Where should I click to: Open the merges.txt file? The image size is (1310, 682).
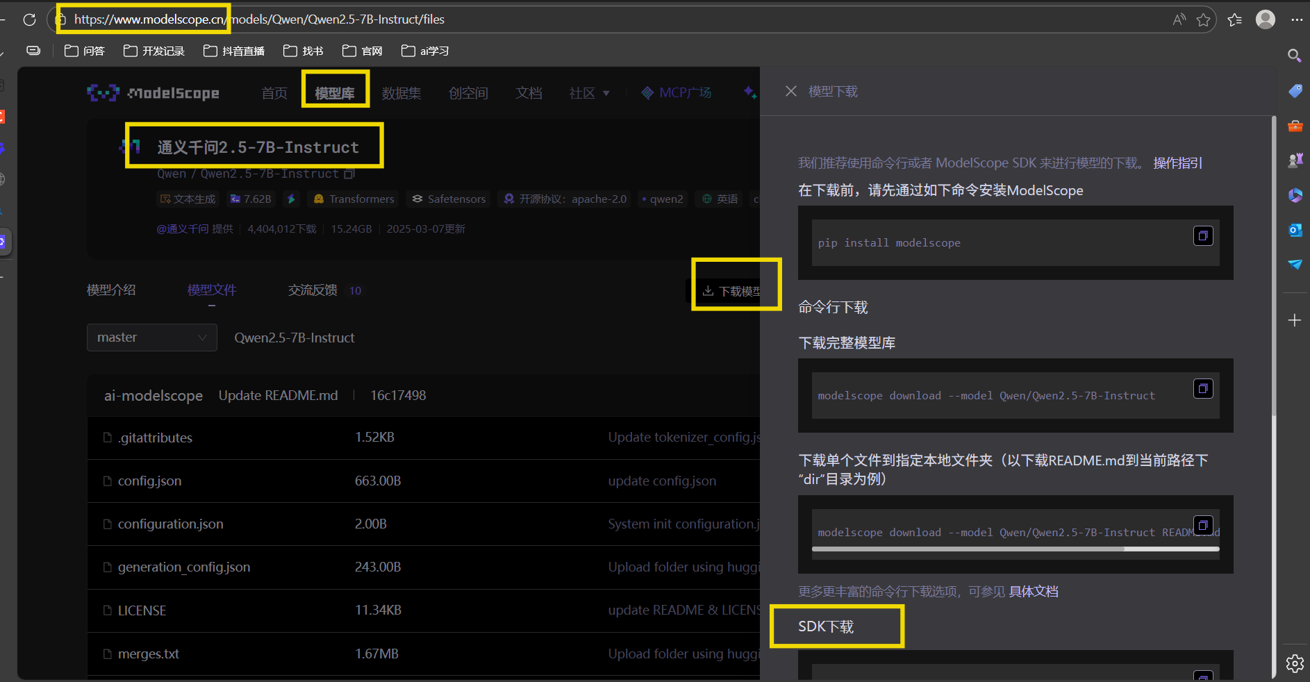coord(149,654)
